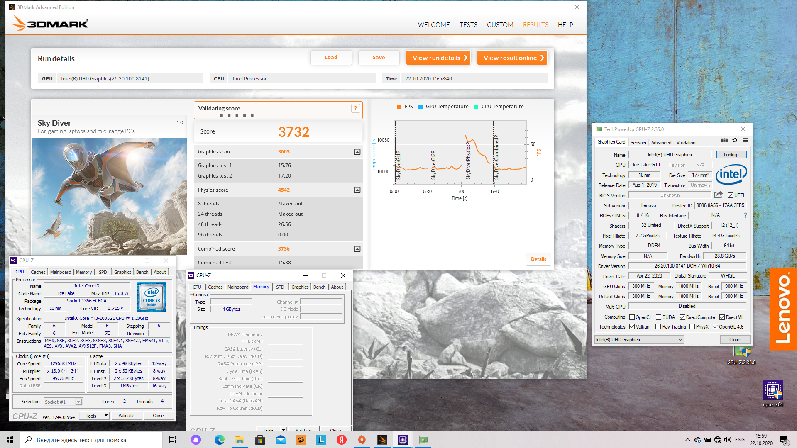The image size is (797, 448).
Task: Click the Intel logo in GPU-Z
Action: pyautogui.click(x=731, y=174)
